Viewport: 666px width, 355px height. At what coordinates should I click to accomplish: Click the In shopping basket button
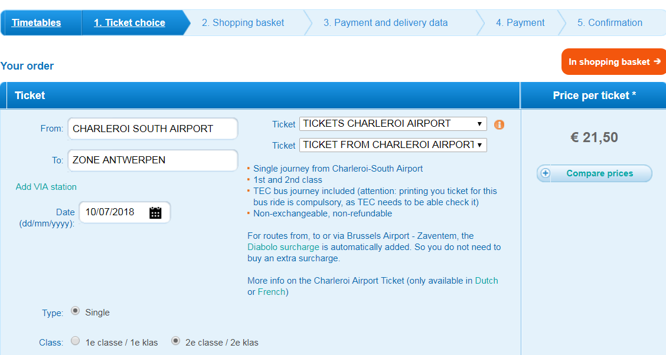tap(614, 61)
